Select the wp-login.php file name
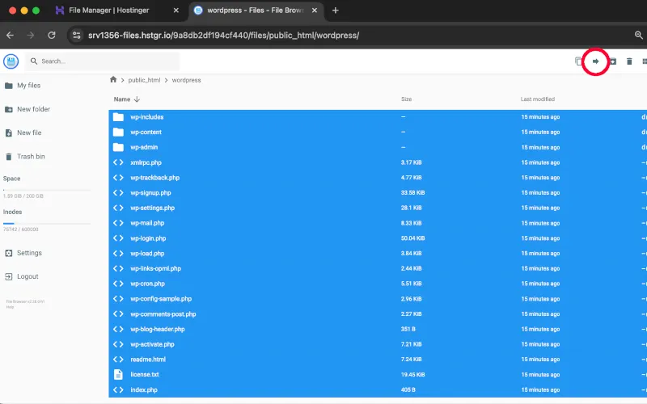 [148, 238]
